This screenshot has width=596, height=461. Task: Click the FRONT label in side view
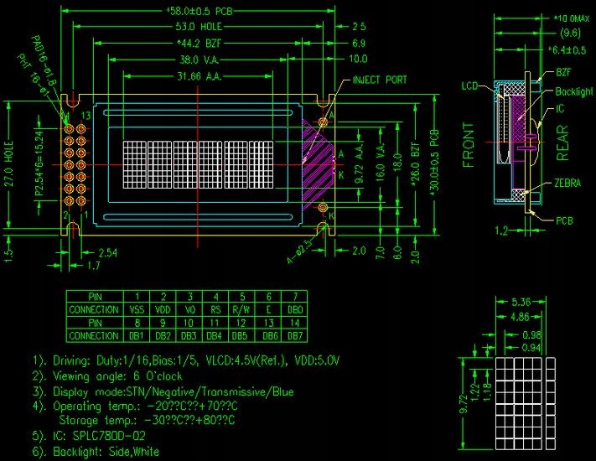click(468, 145)
